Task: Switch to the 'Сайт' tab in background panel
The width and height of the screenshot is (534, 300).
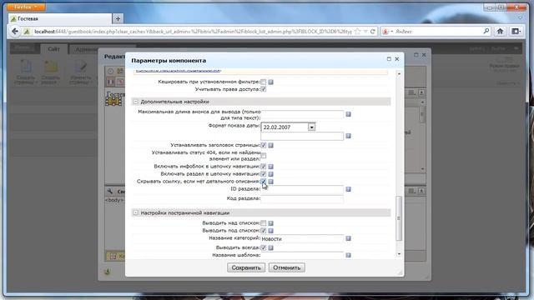Action: tap(53, 49)
